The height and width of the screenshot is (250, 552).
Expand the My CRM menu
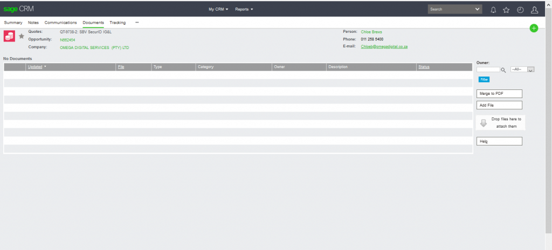(218, 9)
